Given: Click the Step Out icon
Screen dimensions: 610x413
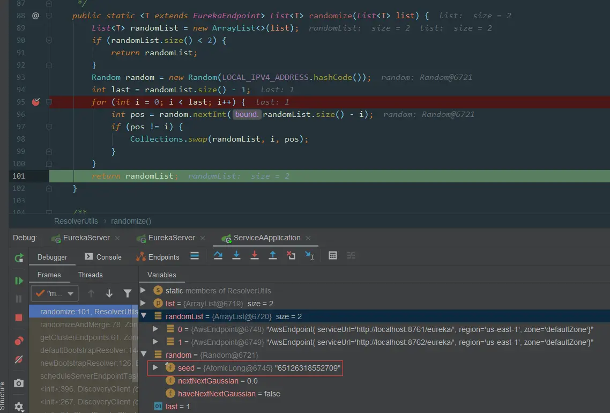Looking at the screenshot, I should (x=273, y=255).
